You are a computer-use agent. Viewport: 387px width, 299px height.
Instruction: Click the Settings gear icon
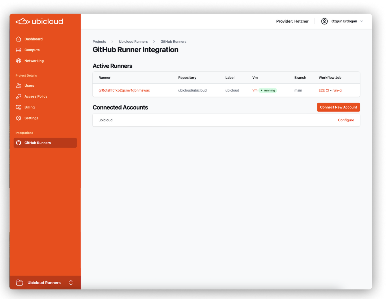point(18,118)
